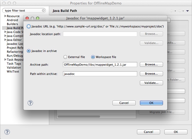192x139 pixels.
Task: Click the disabled Browse for Javadoc location
Action: tap(151, 34)
